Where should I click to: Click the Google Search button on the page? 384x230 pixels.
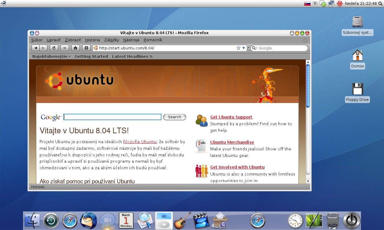pos(175,117)
